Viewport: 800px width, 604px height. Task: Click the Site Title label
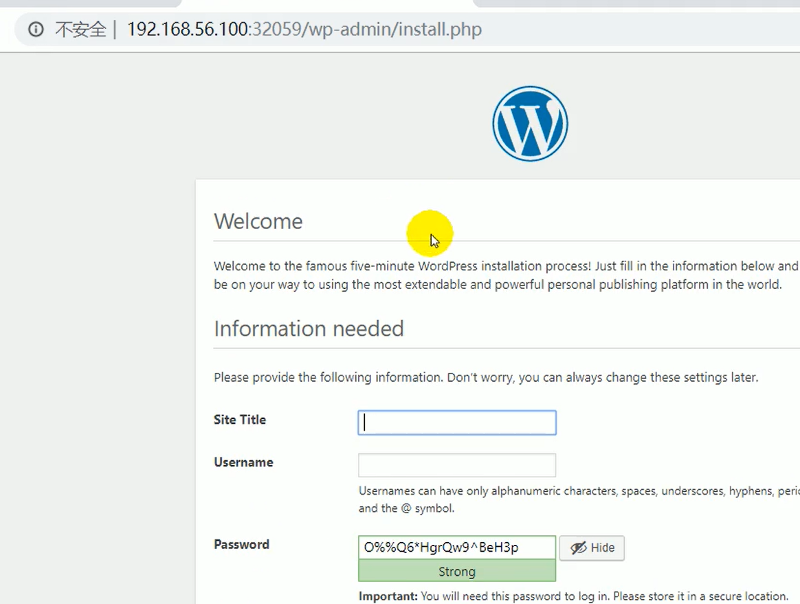point(240,420)
